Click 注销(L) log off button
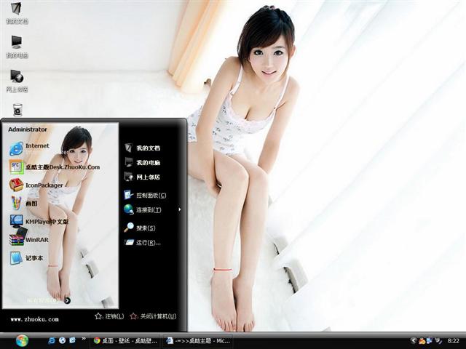 pyautogui.click(x=109, y=316)
